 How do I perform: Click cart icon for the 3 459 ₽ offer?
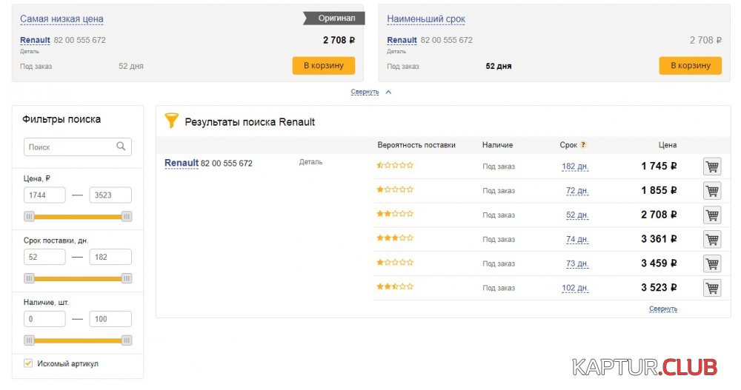pos(711,264)
